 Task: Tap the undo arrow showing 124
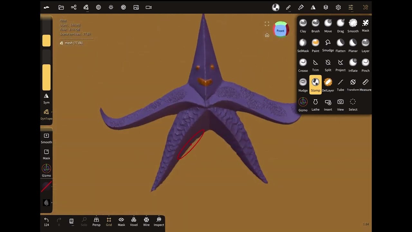click(x=46, y=222)
